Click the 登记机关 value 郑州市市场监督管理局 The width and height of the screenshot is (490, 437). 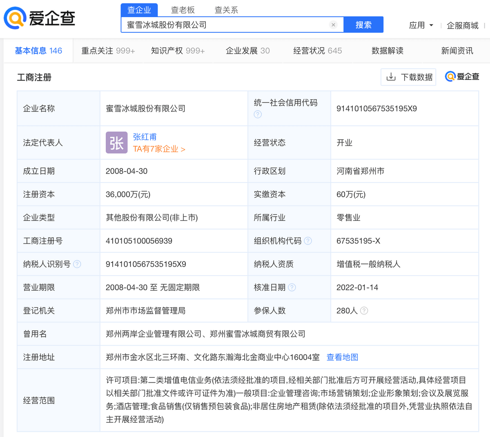(x=145, y=311)
